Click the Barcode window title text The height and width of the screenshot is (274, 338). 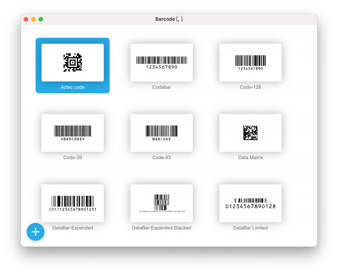coord(169,19)
